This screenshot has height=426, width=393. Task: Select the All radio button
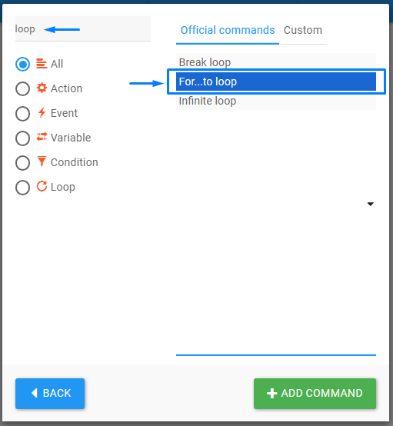22,65
